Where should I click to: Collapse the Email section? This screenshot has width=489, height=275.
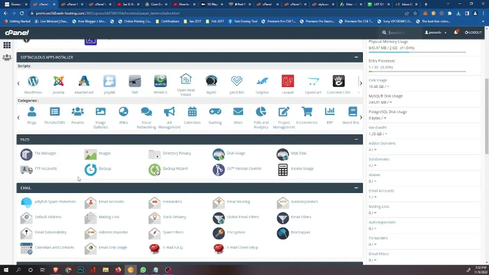coord(356,188)
